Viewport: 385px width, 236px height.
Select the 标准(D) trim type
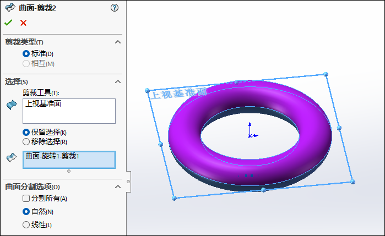[x=26, y=53]
